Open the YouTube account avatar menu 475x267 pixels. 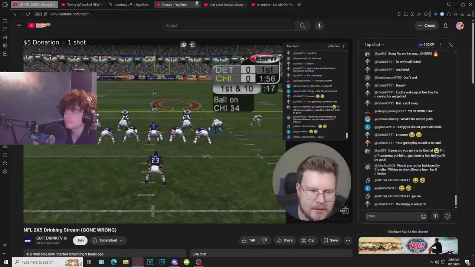pos(460,26)
